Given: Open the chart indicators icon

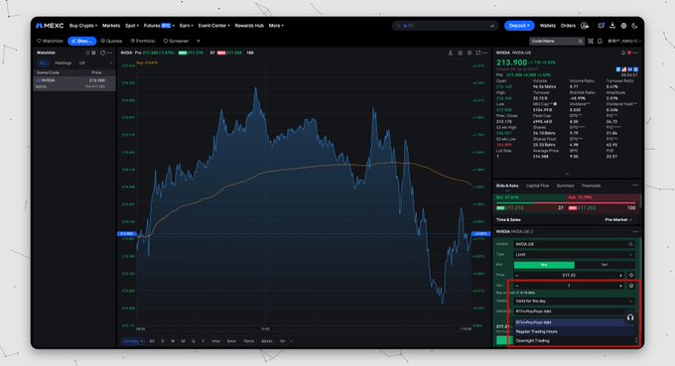Looking at the screenshot, I should [x=461, y=53].
